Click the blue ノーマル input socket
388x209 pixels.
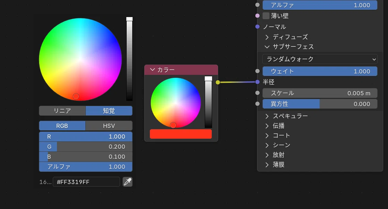pos(258,27)
